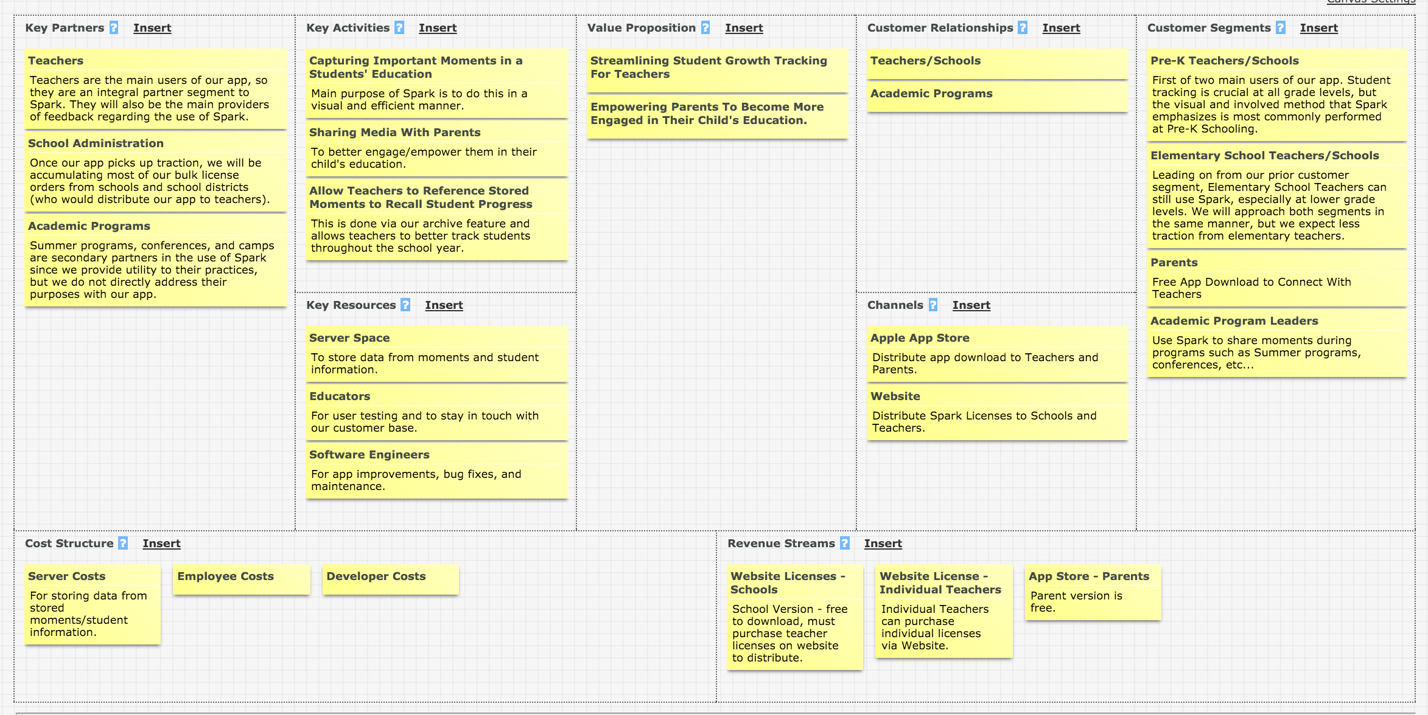Viewport: 1428px width, 715px height.
Task: Insert a new Key Activities note
Action: pos(438,28)
